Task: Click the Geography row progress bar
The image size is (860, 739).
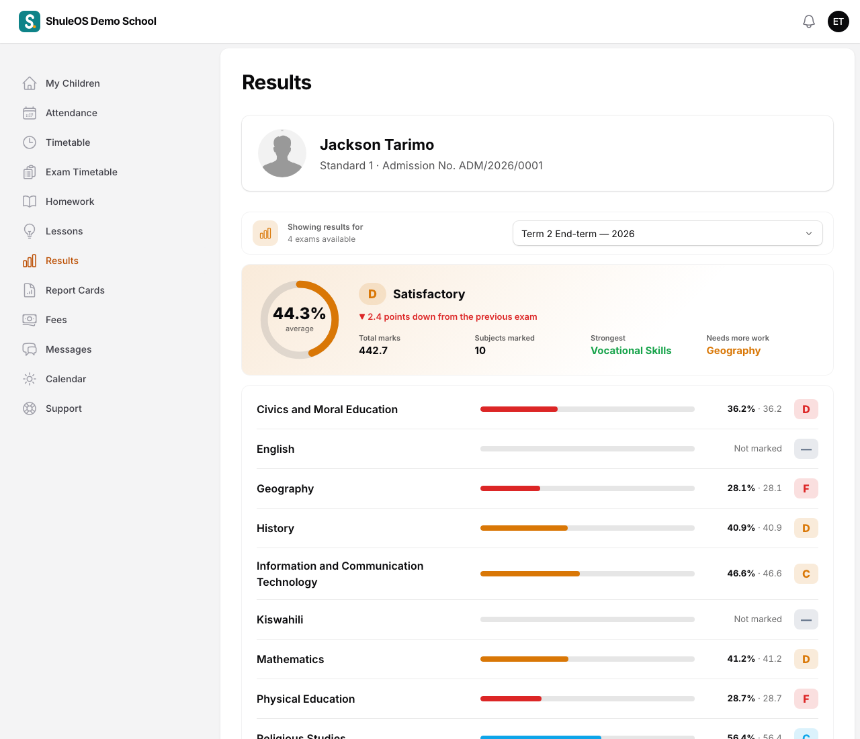Action: pyautogui.click(x=587, y=488)
